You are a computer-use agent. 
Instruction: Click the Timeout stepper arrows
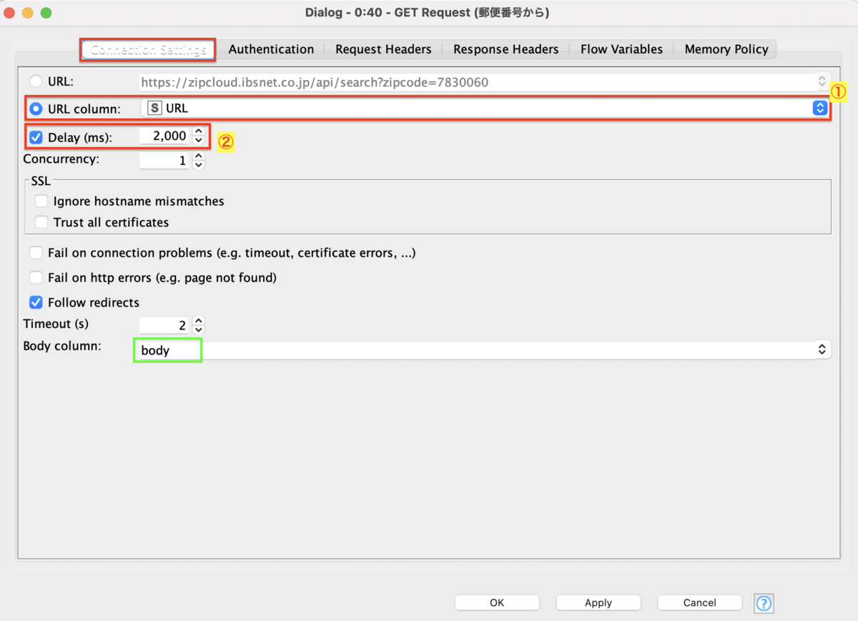[199, 326]
